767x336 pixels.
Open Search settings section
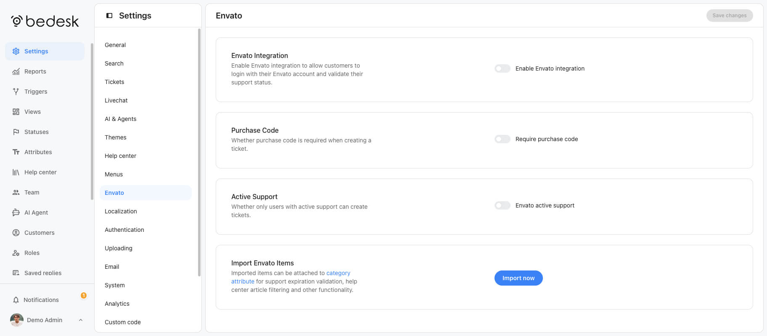tap(145, 63)
